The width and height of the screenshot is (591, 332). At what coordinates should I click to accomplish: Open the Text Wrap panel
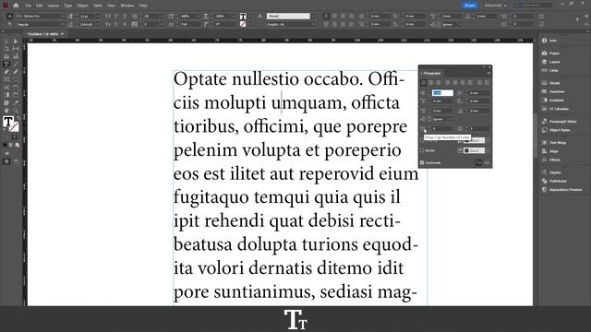tap(554, 143)
